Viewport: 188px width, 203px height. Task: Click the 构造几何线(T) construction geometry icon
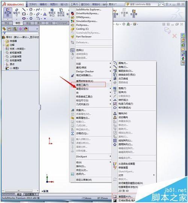[x=115, y=104]
